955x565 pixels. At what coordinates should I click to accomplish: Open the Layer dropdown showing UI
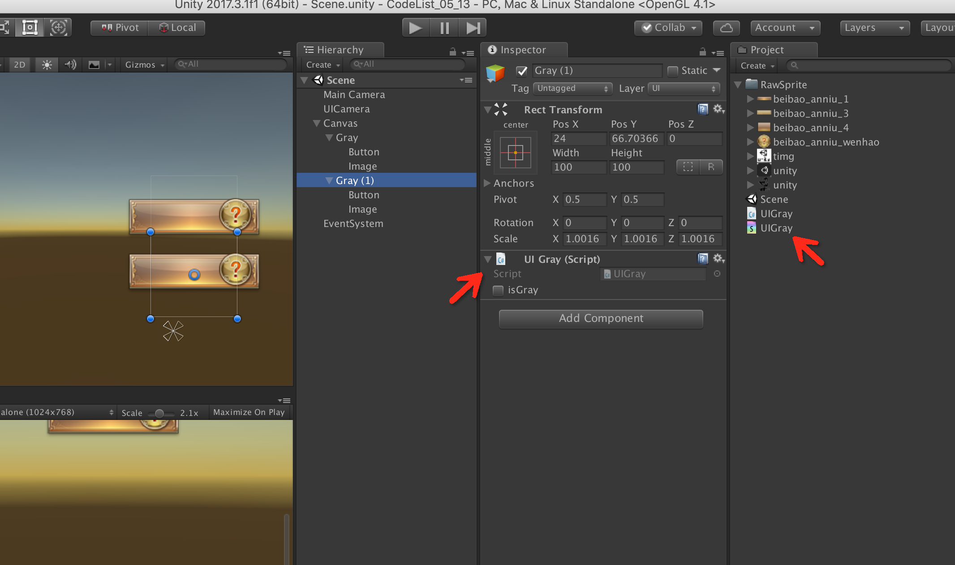tap(684, 89)
